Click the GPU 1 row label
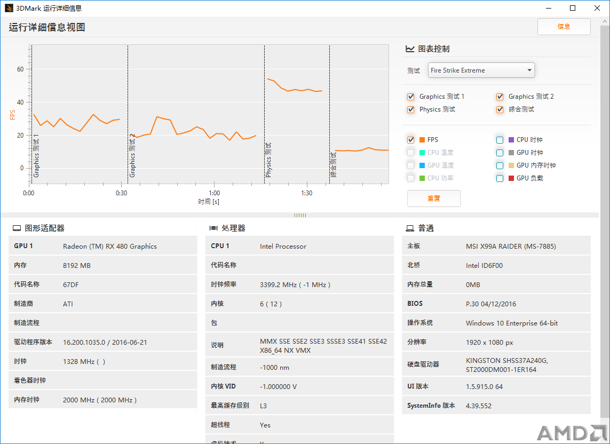610x444 pixels. coord(23,246)
